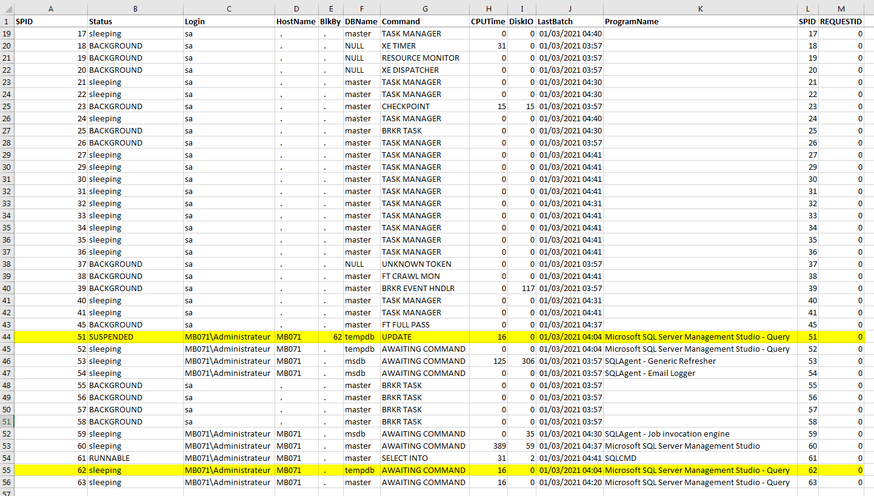Select the 'BRKR EVENT HNDLR' command cell
Viewport: 874px width, 496px height.
(425, 288)
